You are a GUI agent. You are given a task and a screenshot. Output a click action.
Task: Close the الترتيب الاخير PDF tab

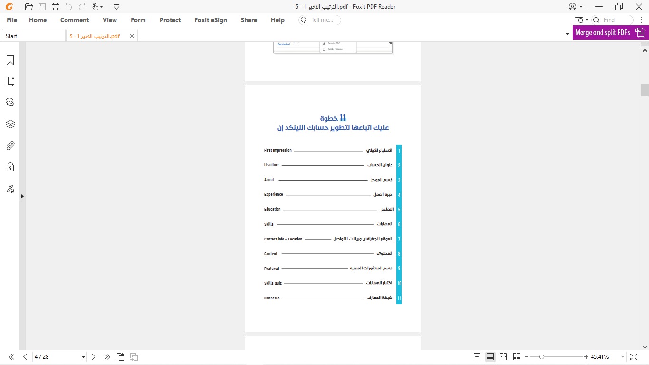coord(132,36)
